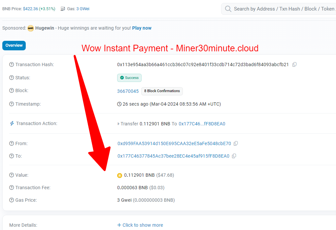Viewport: 336px width, 230px height.
Task: Click the help icon beside Block
Action: [12, 90]
